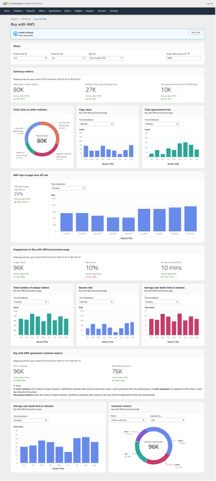Viewport: 216px width, 481px height.
Task: Open Time breakdown dropdown above the blue dwell time chart
Action: point(31,420)
